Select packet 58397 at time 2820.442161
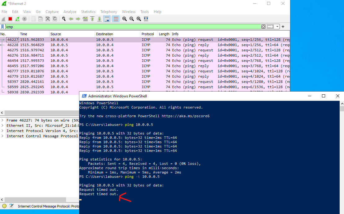Viewport: 344px width, 214px height. point(145,82)
